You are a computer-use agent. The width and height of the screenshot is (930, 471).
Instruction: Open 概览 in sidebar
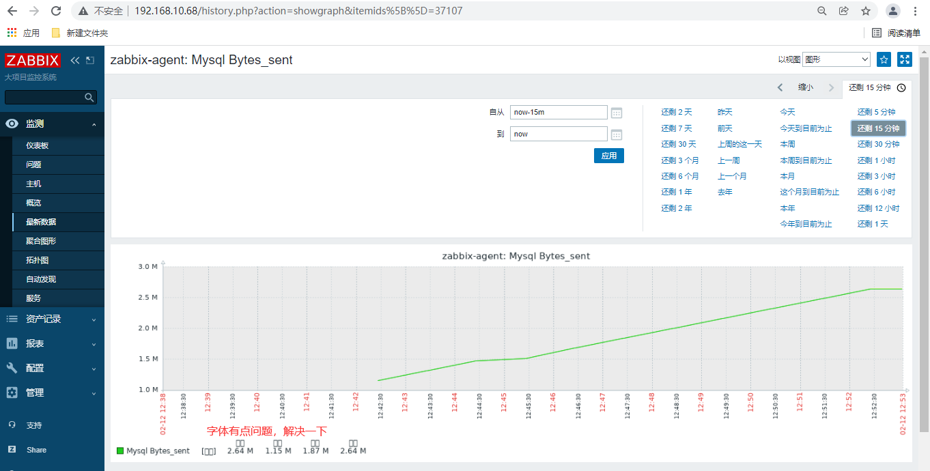(58, 203)
